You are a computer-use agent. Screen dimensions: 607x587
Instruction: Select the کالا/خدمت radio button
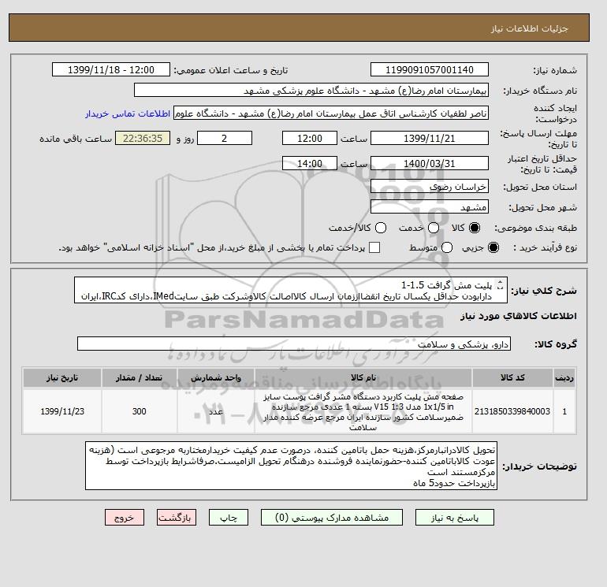[x=381, y=228]
